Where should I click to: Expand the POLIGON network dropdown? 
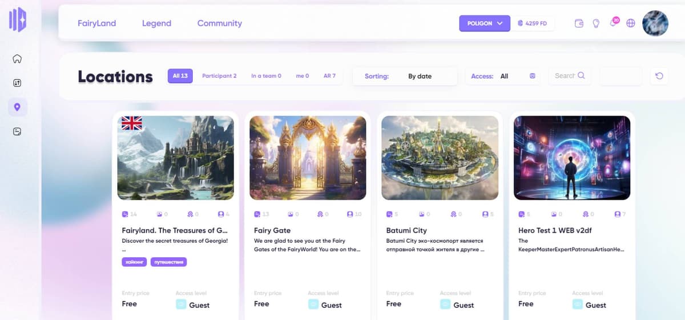(x=485, y=23)
